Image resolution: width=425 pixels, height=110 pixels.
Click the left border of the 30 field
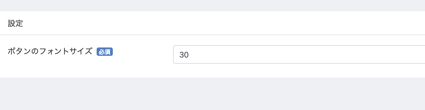pos(173,54)
